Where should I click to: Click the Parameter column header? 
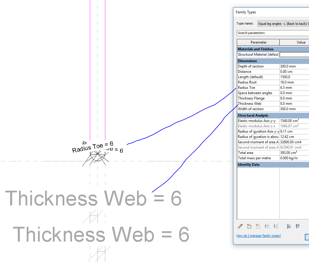pyautogui.click(x=258, y=42)
